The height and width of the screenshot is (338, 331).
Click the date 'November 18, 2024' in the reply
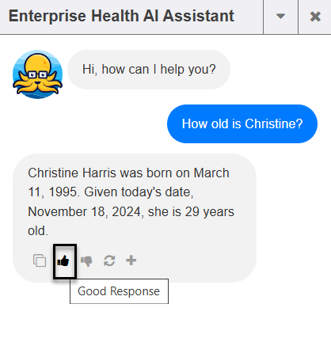click(x=84, y=212)
